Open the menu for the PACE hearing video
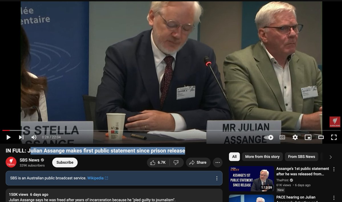 point(334,198)
